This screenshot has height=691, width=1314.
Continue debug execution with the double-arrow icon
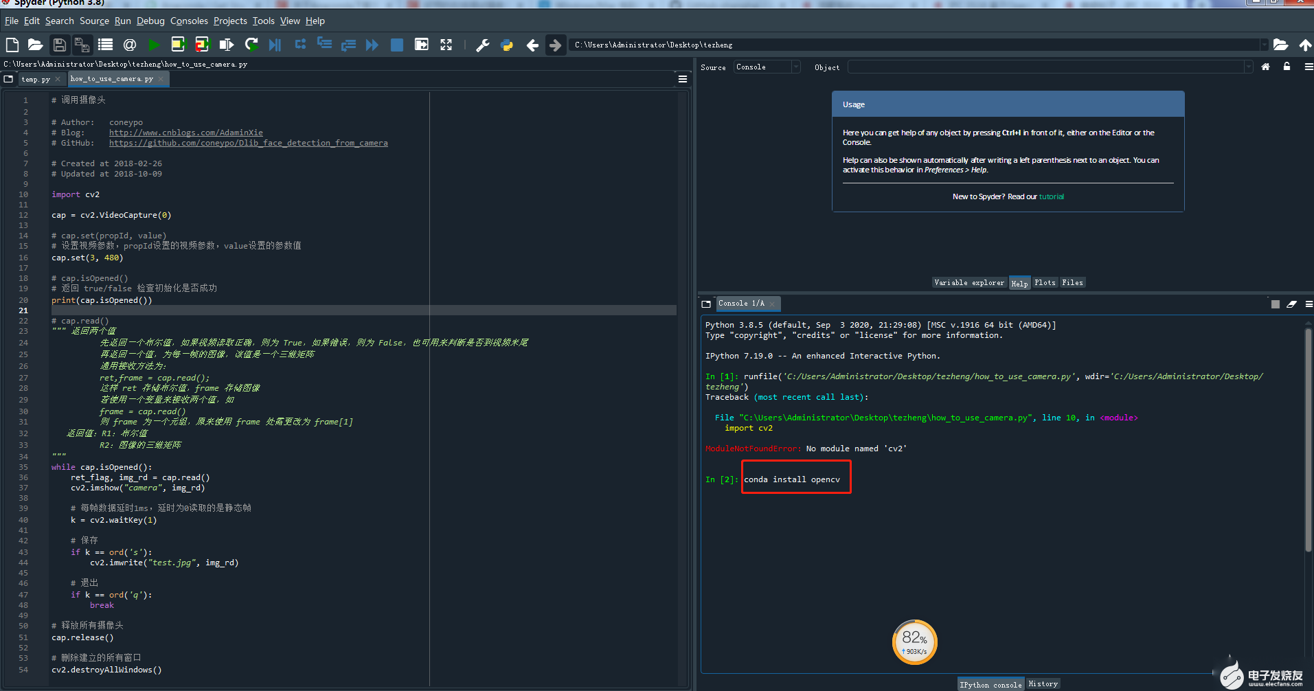pyautogui.click(x=372, y=45)
